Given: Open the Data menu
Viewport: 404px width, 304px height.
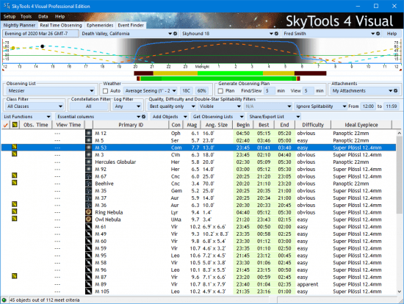Looking at the screenshot, I should [x=43, y=16].
